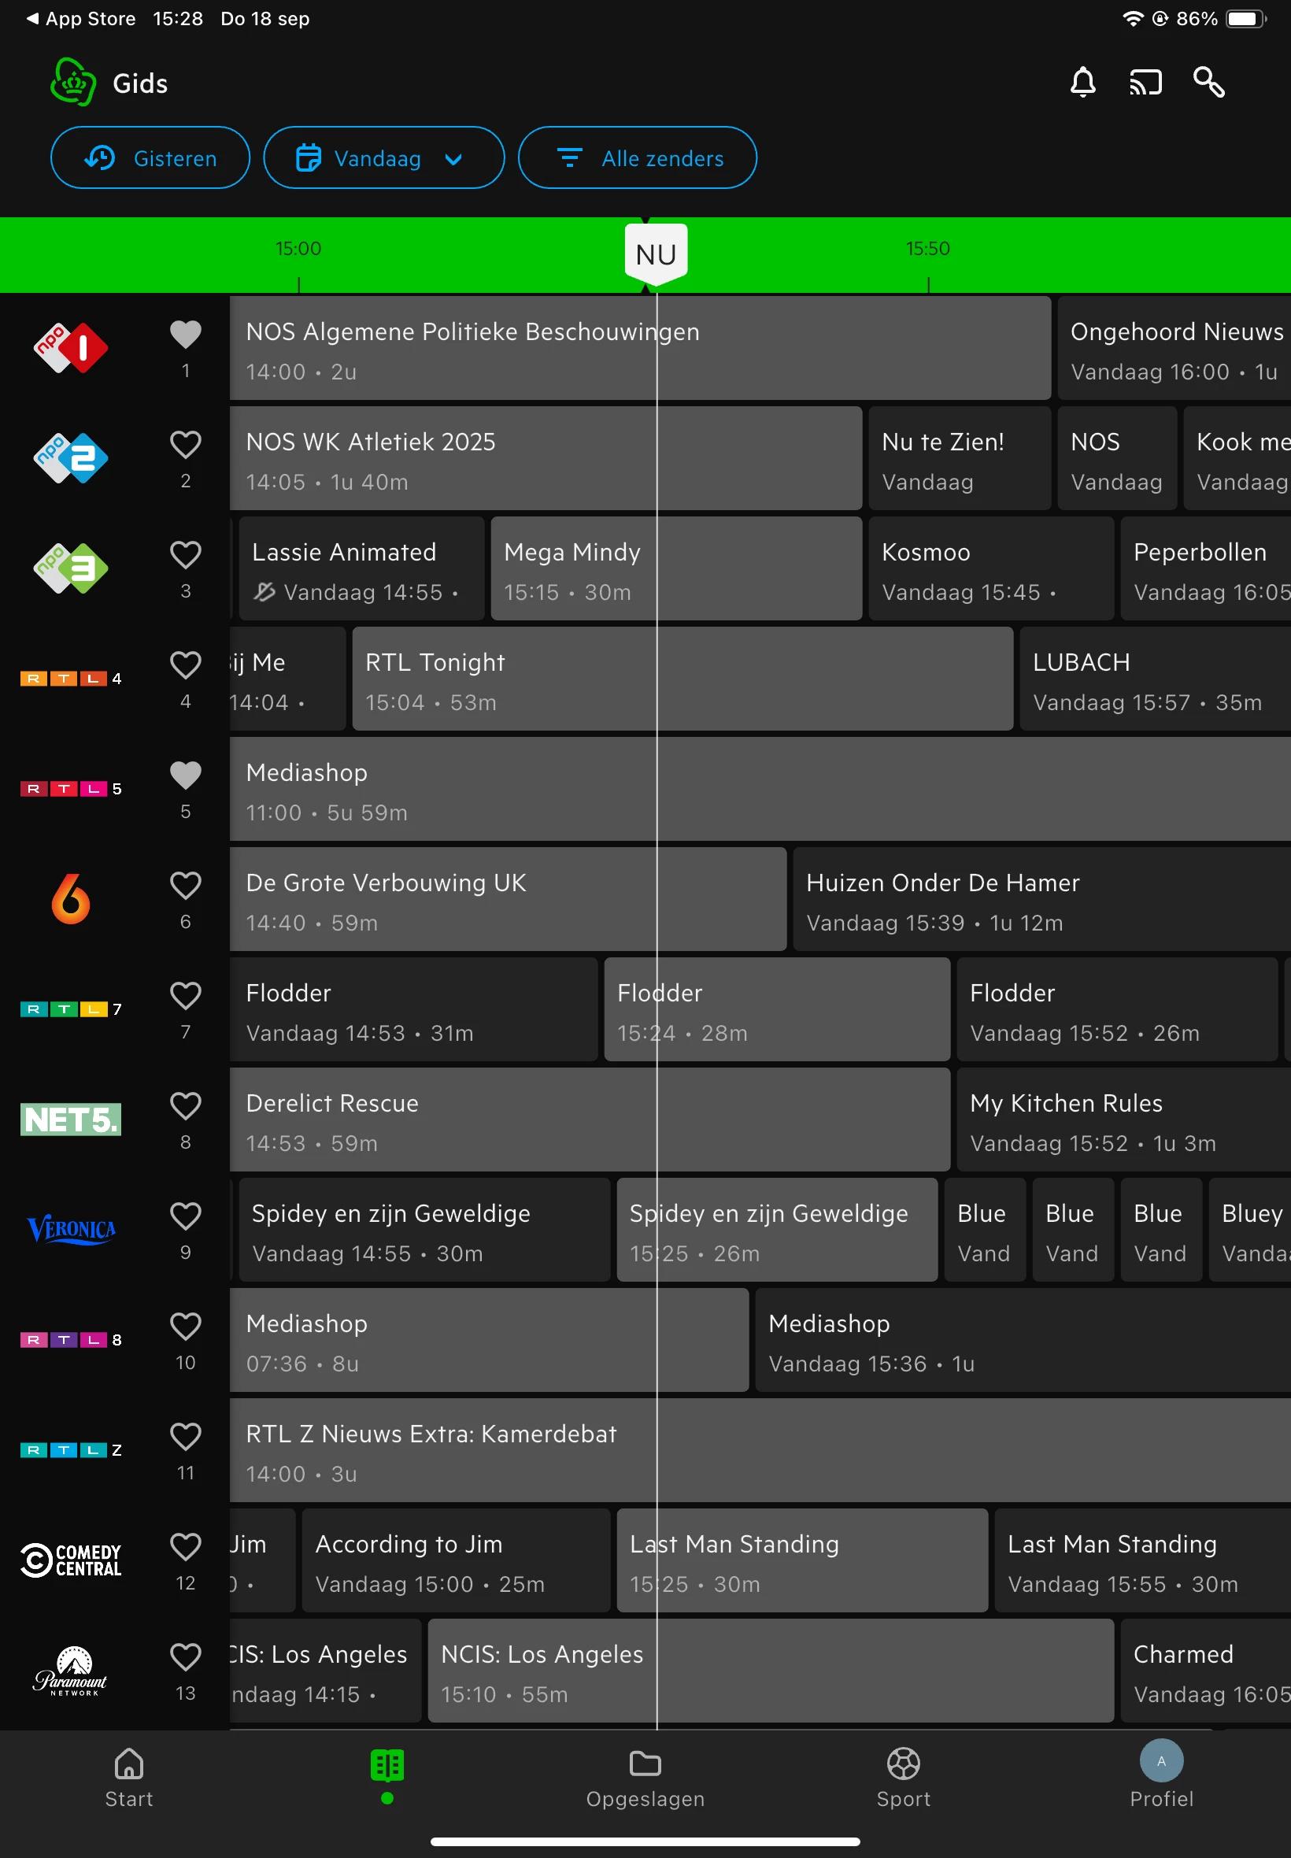Open Nu te Zien! program card
Screen dimensions: 1291x1858
point(960,459)
